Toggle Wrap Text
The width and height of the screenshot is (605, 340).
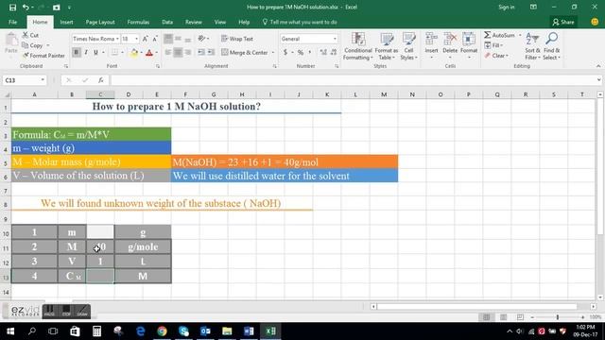pyautogui.click(x=237, y=39)
